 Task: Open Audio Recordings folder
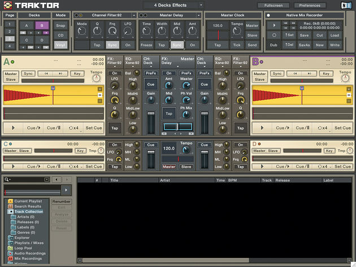(27, 253)
